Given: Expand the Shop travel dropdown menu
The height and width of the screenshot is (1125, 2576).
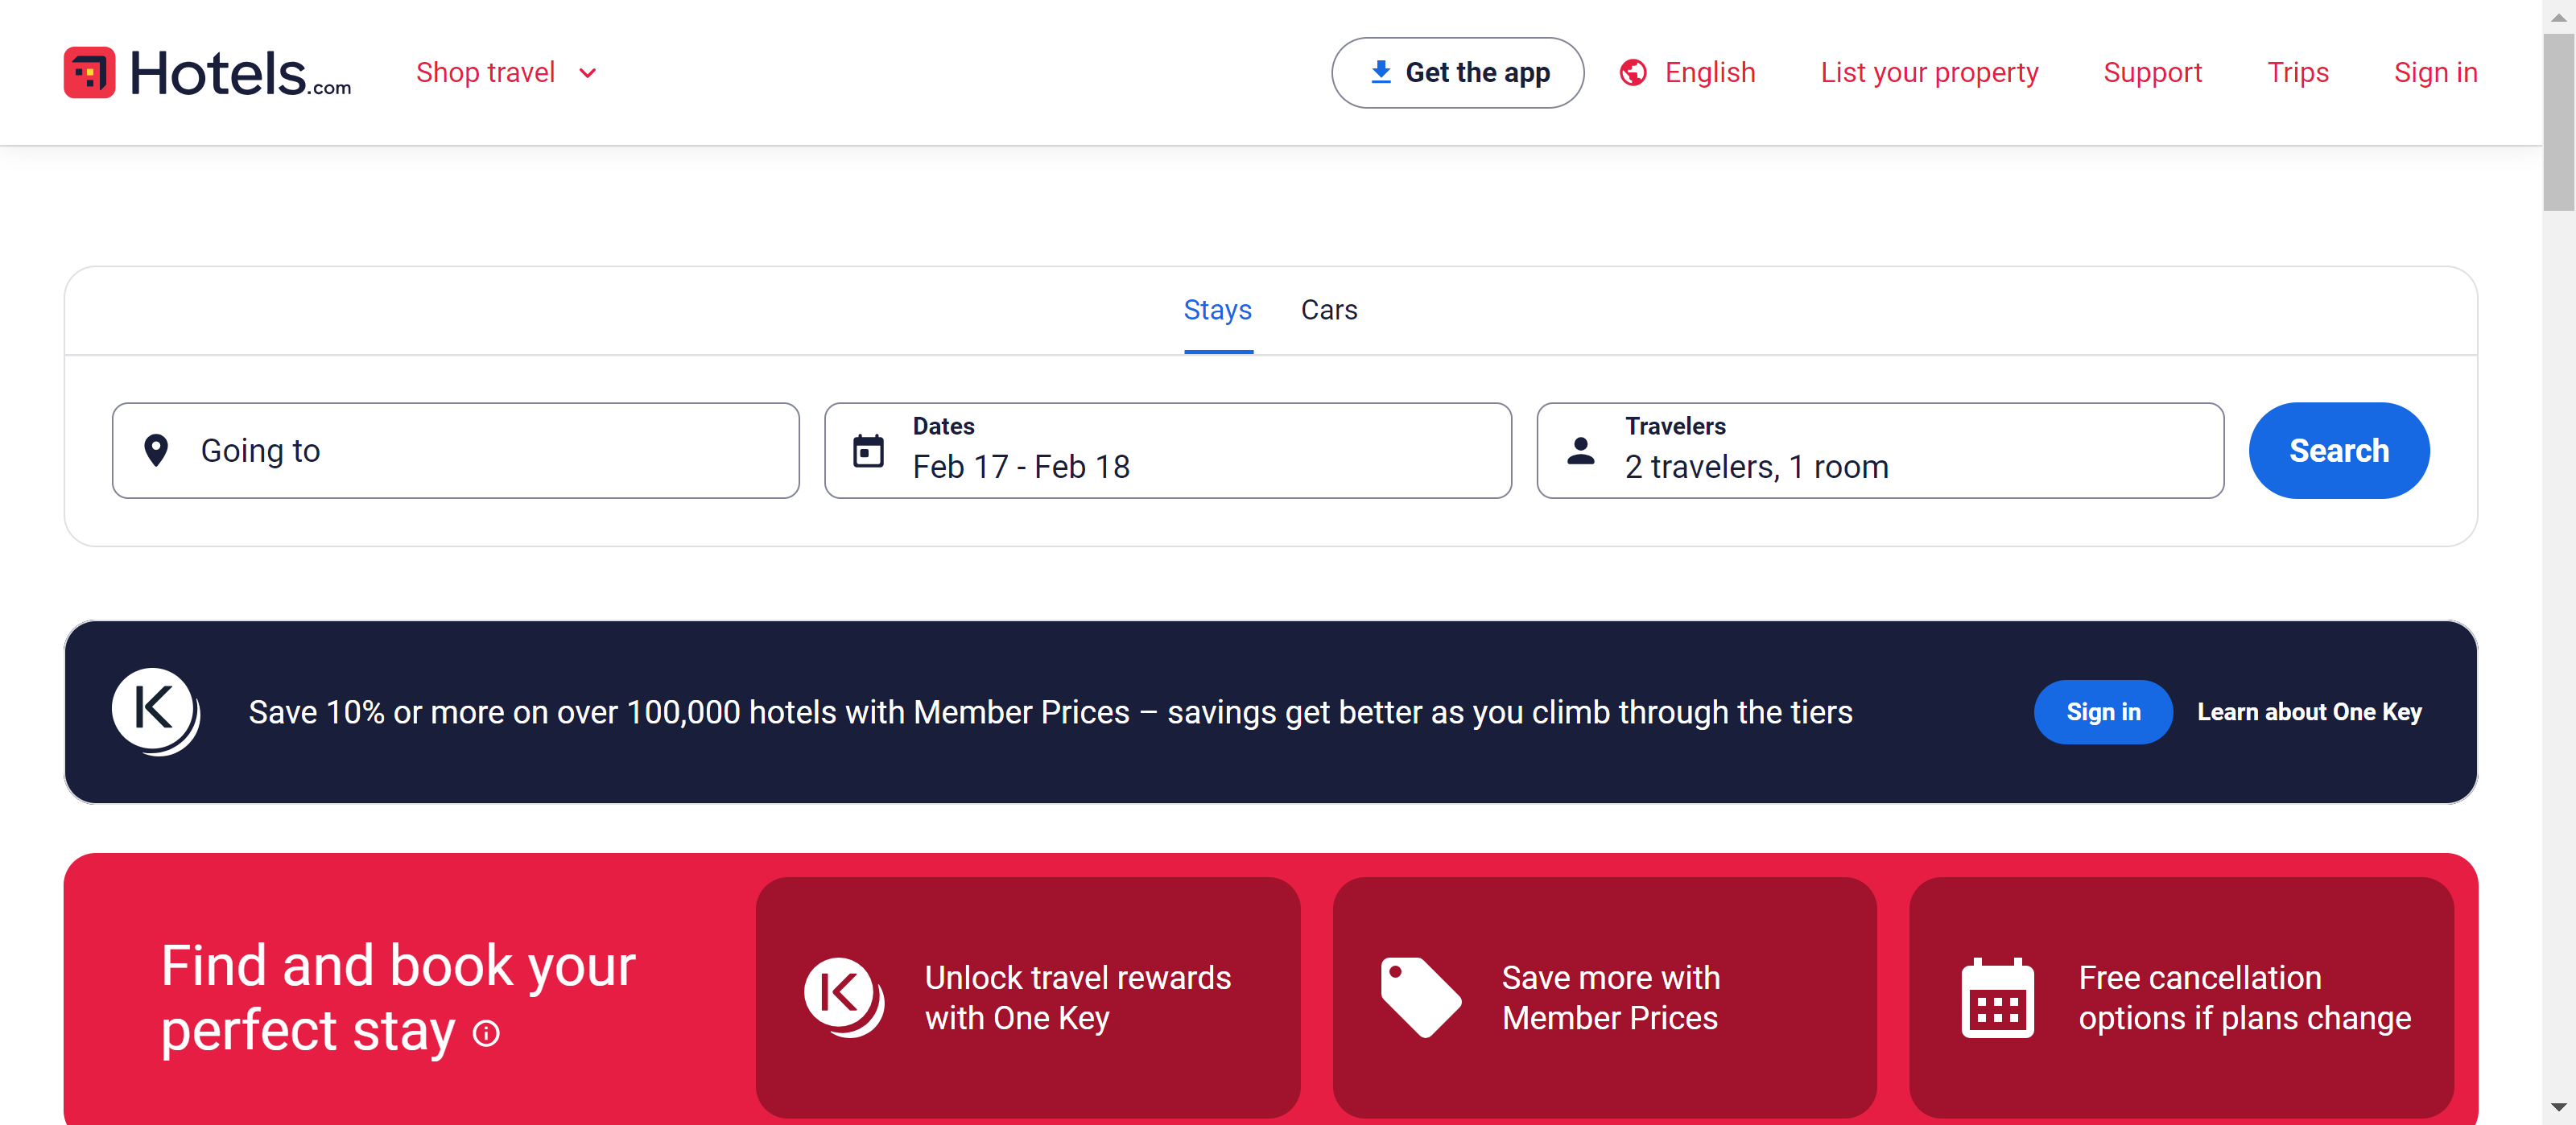Looking at the screenshot, I should coord(506,73).
